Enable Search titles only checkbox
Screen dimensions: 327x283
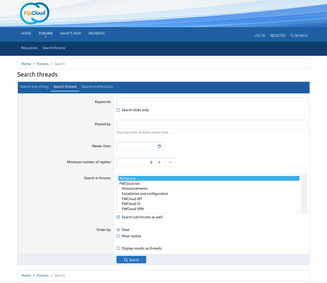(118, 110)
